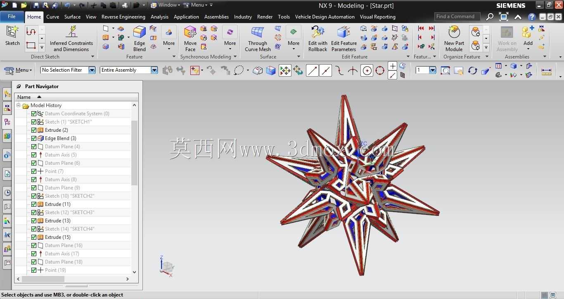Select the Sketch (10) "SKETCH2" feature

pyautogui.click(x=69, y=196)
